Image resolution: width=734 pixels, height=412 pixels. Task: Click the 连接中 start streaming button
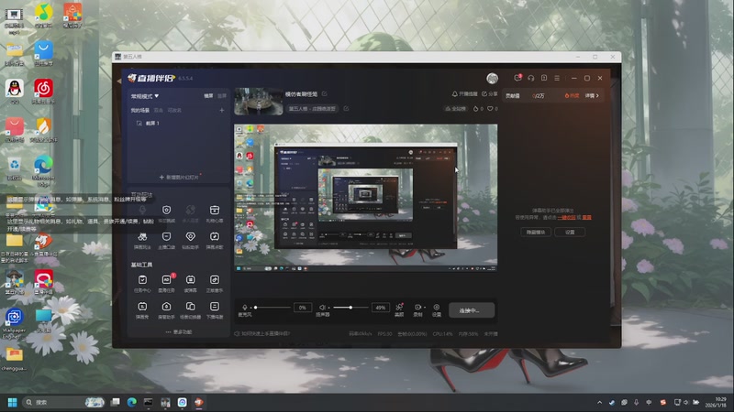[x=472, y=310]
